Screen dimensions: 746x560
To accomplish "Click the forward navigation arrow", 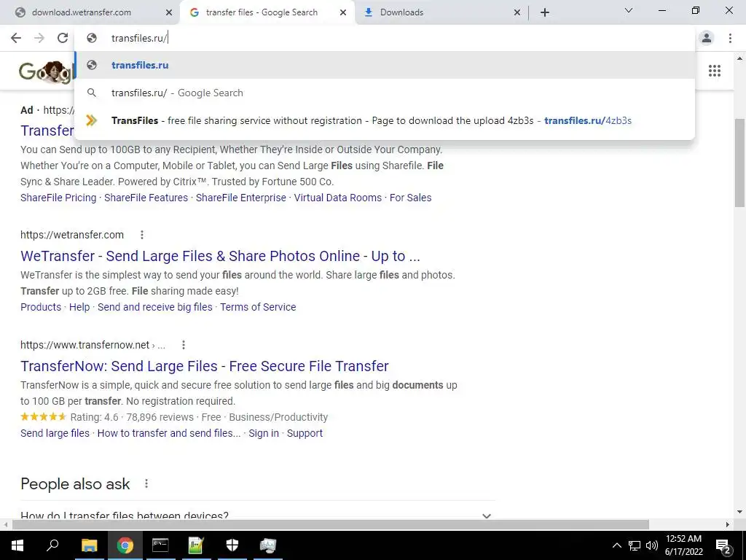I will 39,38.
